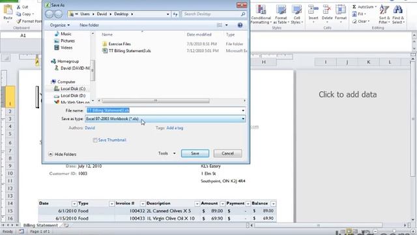Toggle the Save Thumbnail checkbox
Viewport: 417px width, 235px height.
click(95, 140)
